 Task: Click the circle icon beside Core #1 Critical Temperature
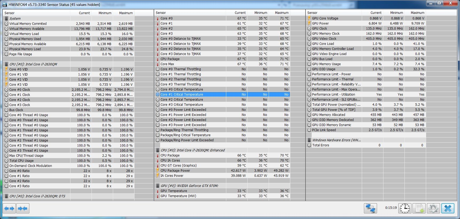158,95
